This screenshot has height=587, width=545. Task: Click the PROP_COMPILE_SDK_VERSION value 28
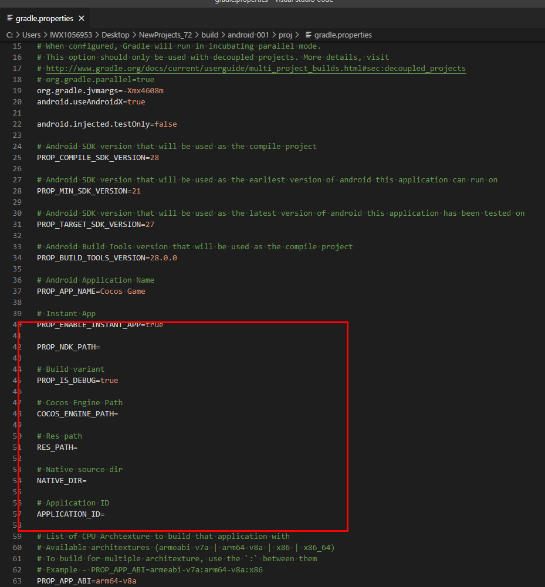(x=155, y=157)
